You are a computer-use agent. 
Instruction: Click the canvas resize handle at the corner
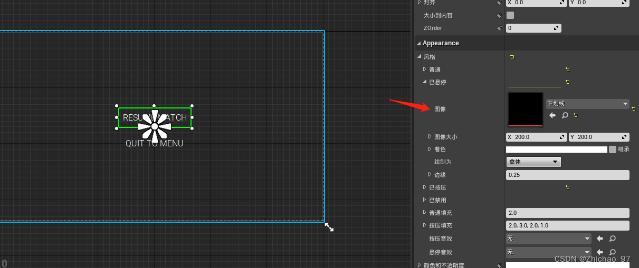[x=329, y=227]
